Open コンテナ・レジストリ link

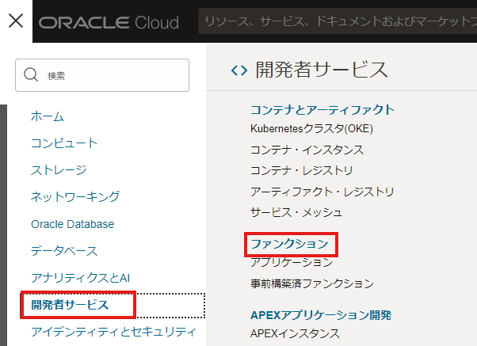click(x=301, y=170)
